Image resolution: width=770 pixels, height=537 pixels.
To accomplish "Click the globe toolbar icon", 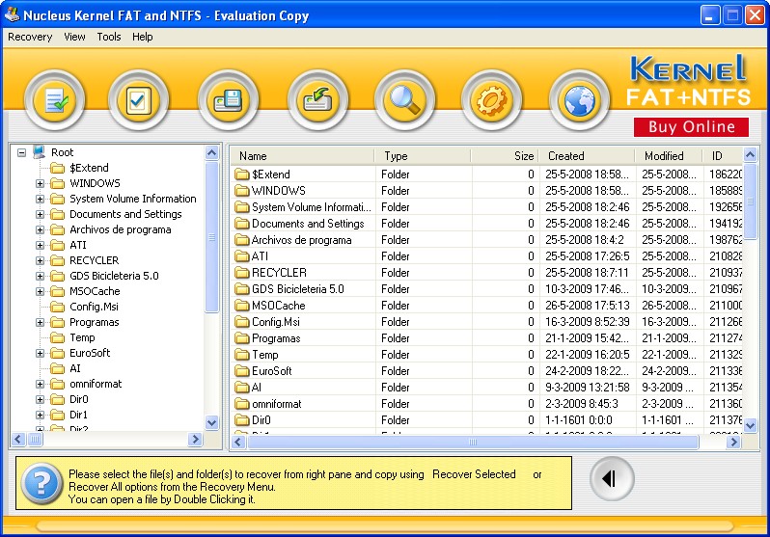I will (x=579, y=100).
